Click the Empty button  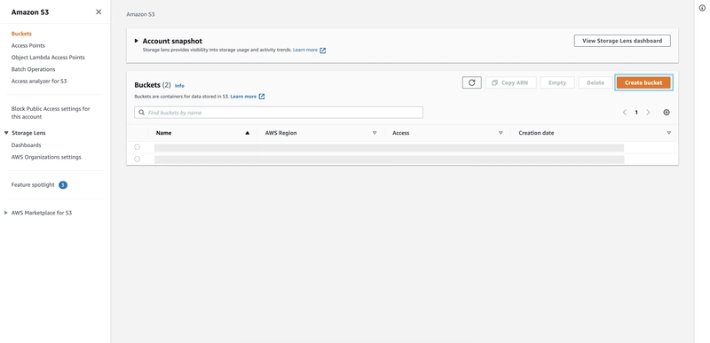557,82
